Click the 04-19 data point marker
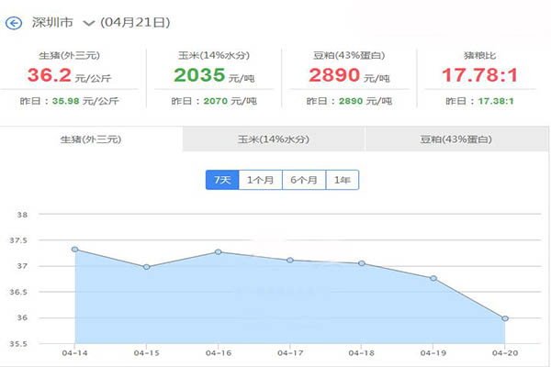Viewport: 551px width, 367px height. 433,278
